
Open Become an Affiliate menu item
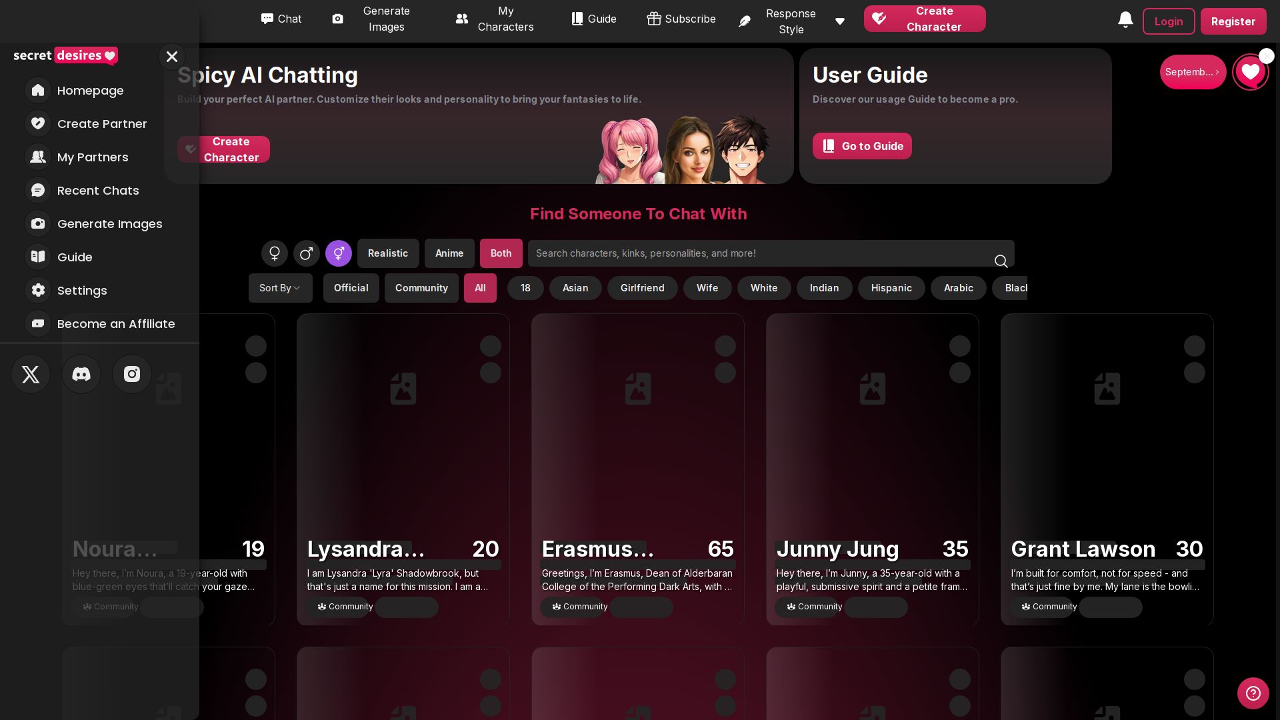point(116,324)
